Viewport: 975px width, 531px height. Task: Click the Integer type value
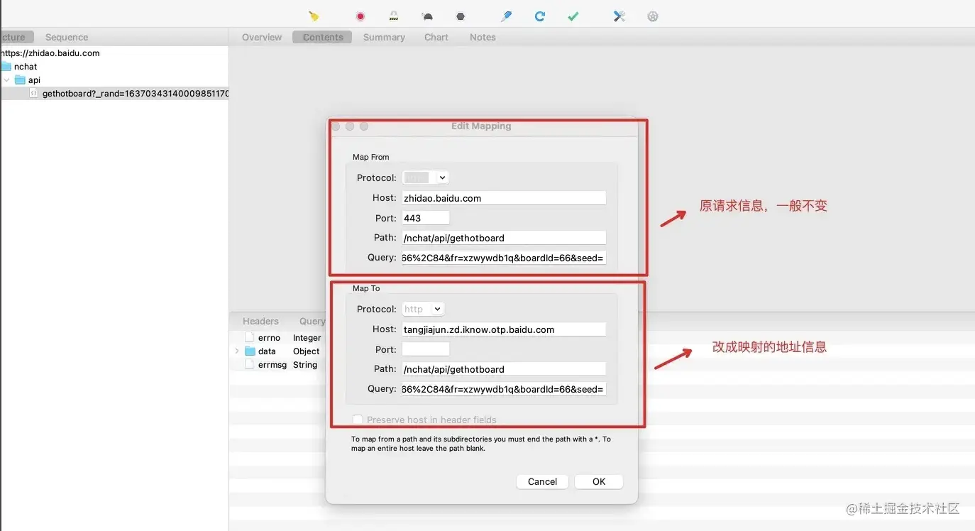[x=307, y=338]
